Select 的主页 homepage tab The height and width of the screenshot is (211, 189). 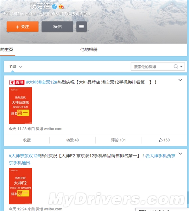pos(7,50)
